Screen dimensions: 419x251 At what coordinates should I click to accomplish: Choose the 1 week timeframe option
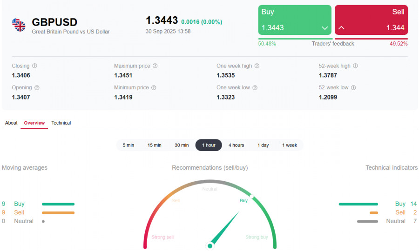[290, 145]
